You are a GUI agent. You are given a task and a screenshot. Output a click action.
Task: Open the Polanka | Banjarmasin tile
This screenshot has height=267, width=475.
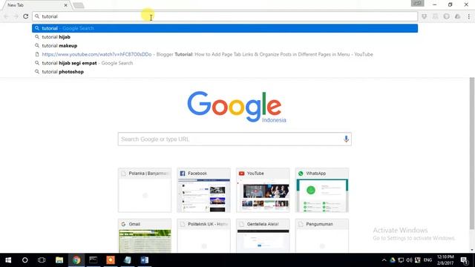145,190
